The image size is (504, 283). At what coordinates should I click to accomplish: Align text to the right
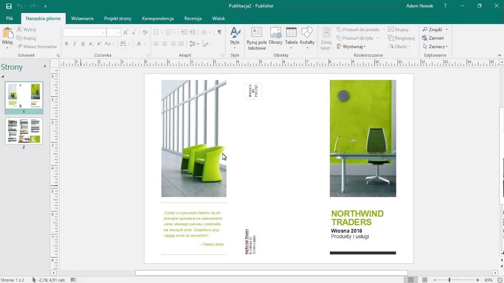click(x=173, y=44)
